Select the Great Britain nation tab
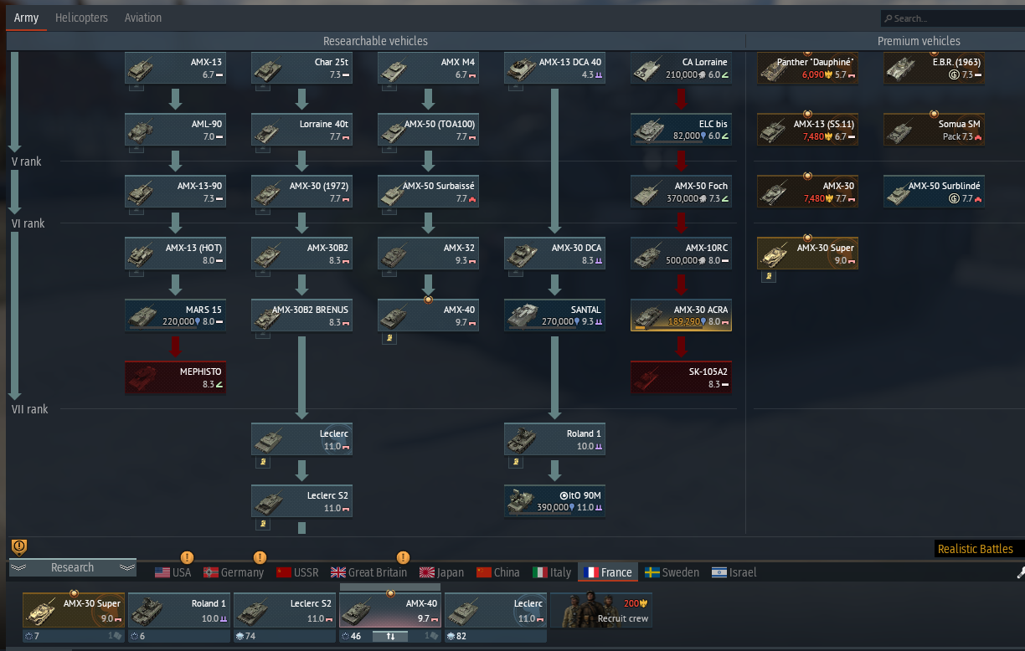1025x651 pixels. pos(369,572)
